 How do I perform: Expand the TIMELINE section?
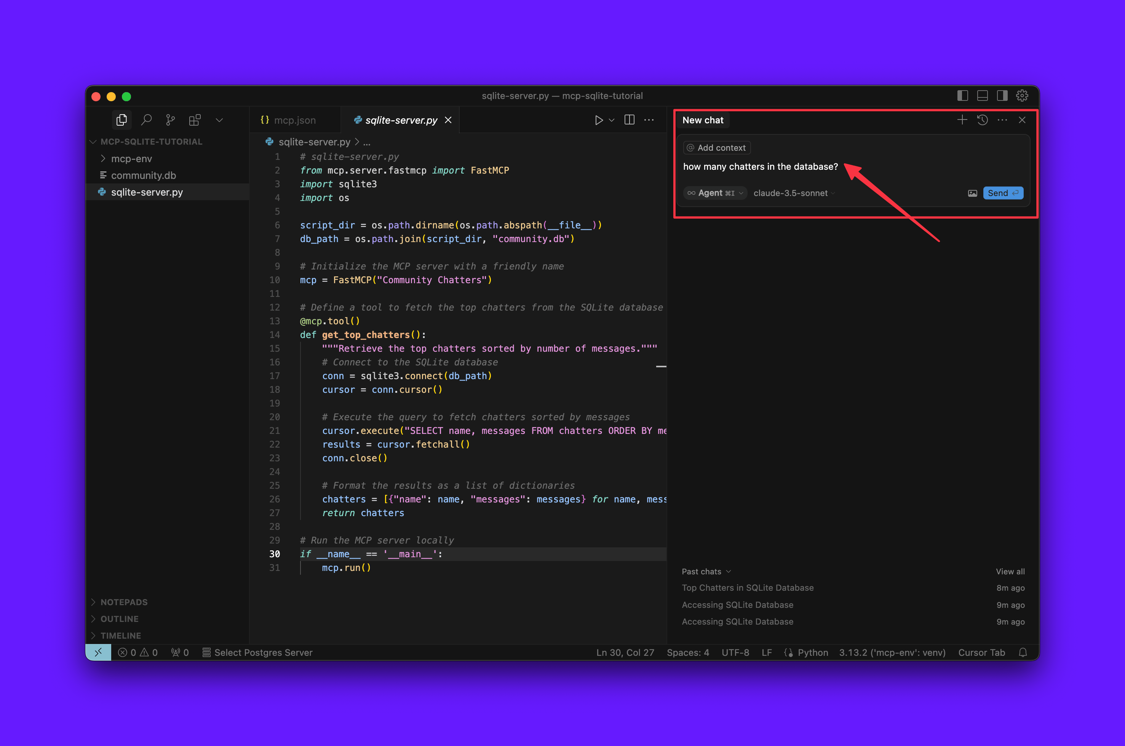[x=168, y=636]
